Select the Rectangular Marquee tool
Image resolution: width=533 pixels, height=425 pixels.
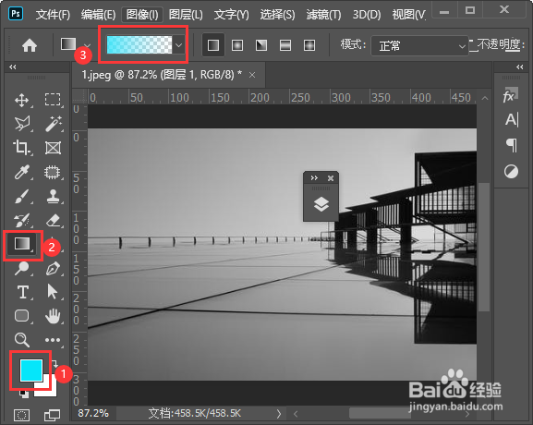pyautogui.click(x=53, y=100)
